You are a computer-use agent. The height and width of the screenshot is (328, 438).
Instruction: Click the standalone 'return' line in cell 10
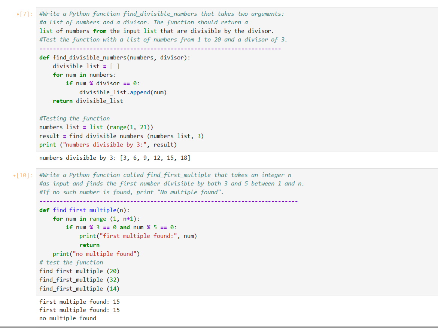point(89,245)
